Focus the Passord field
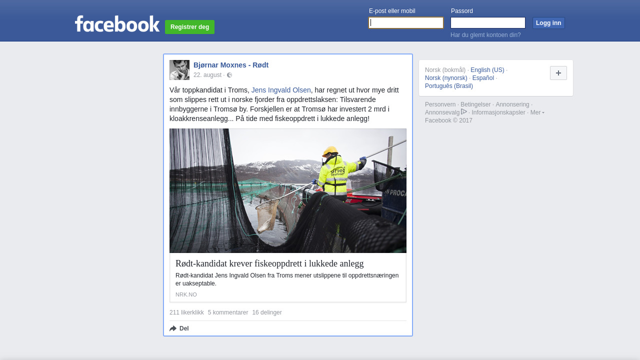Viewport: 640px width, 360px height. [x=488, y=23]
